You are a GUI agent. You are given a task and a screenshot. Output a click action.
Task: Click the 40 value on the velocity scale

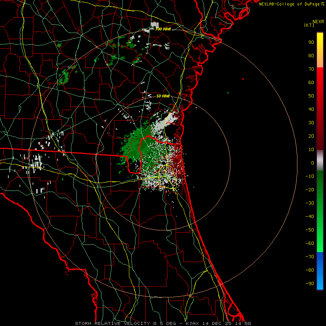[x=311, y=109]
